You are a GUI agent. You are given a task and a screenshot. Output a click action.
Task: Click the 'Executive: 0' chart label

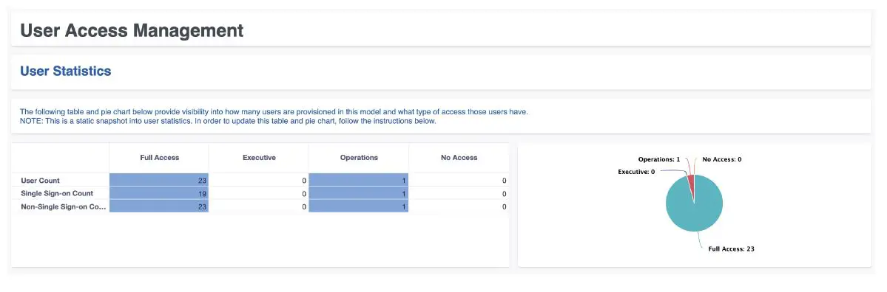pos(636,172)
